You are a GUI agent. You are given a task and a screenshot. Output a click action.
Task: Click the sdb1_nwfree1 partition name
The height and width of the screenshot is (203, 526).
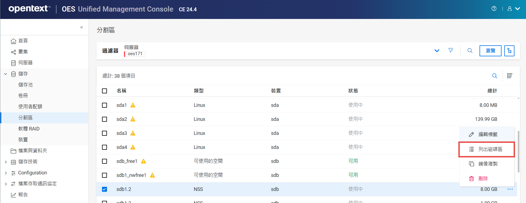pyautogui.click(x=131, y=175)
